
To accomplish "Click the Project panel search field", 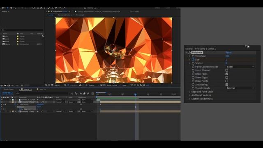I will (x=22, y=30).
